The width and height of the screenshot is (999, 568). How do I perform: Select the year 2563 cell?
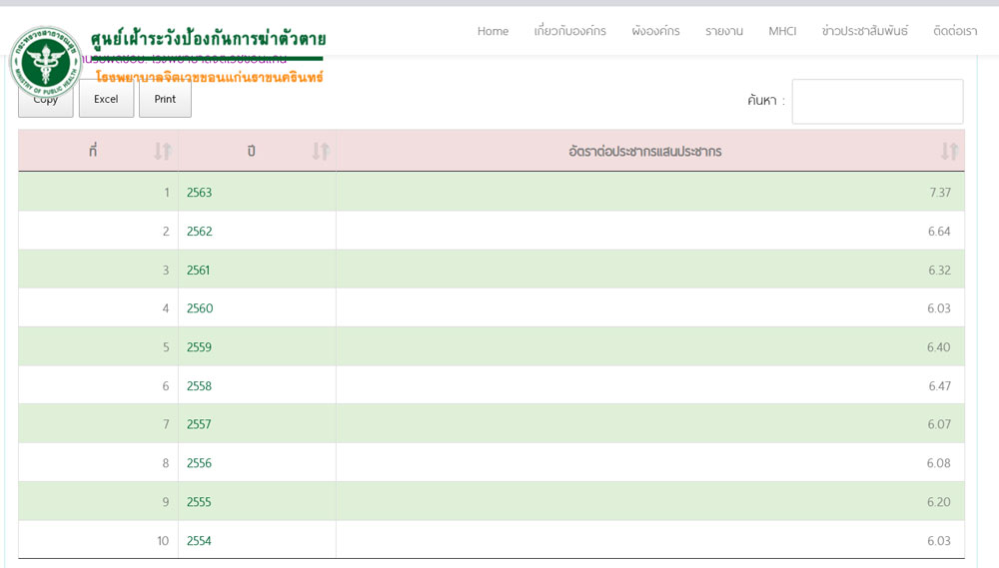click(258, 192)
